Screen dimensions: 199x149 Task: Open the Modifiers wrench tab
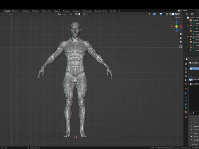[x=186, y=93]
